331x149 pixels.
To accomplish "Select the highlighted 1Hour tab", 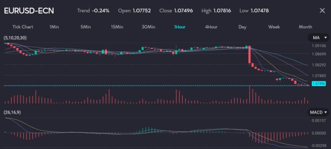I will tap(180, 27).
